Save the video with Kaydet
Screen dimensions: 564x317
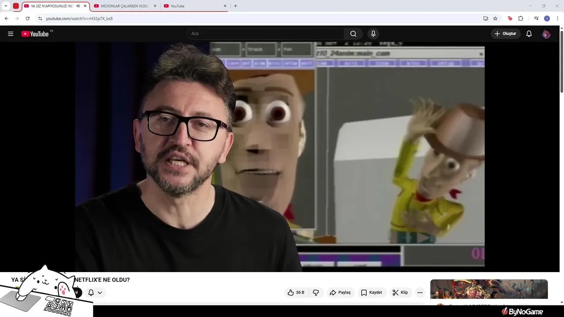(371, 292)
